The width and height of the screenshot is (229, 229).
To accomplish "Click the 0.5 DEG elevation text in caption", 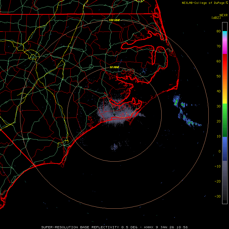I will pos(130,227).
